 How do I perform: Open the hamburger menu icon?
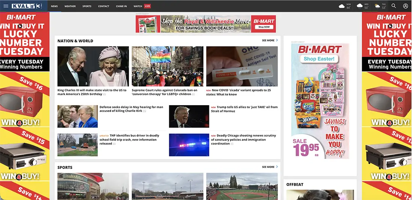(x=6, y=6)
